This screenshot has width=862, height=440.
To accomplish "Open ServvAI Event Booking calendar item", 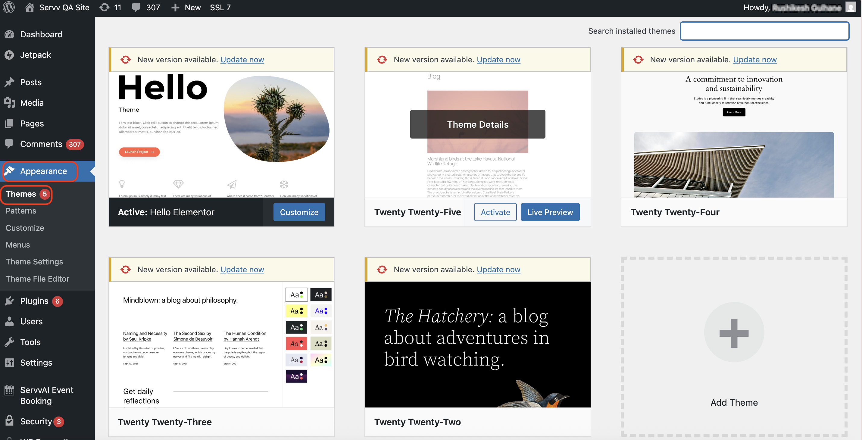I will click(x=46, y=395).
